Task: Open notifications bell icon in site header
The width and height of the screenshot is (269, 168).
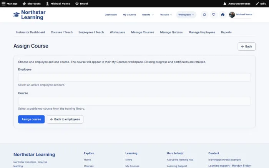Action: (x=204, y=15)
